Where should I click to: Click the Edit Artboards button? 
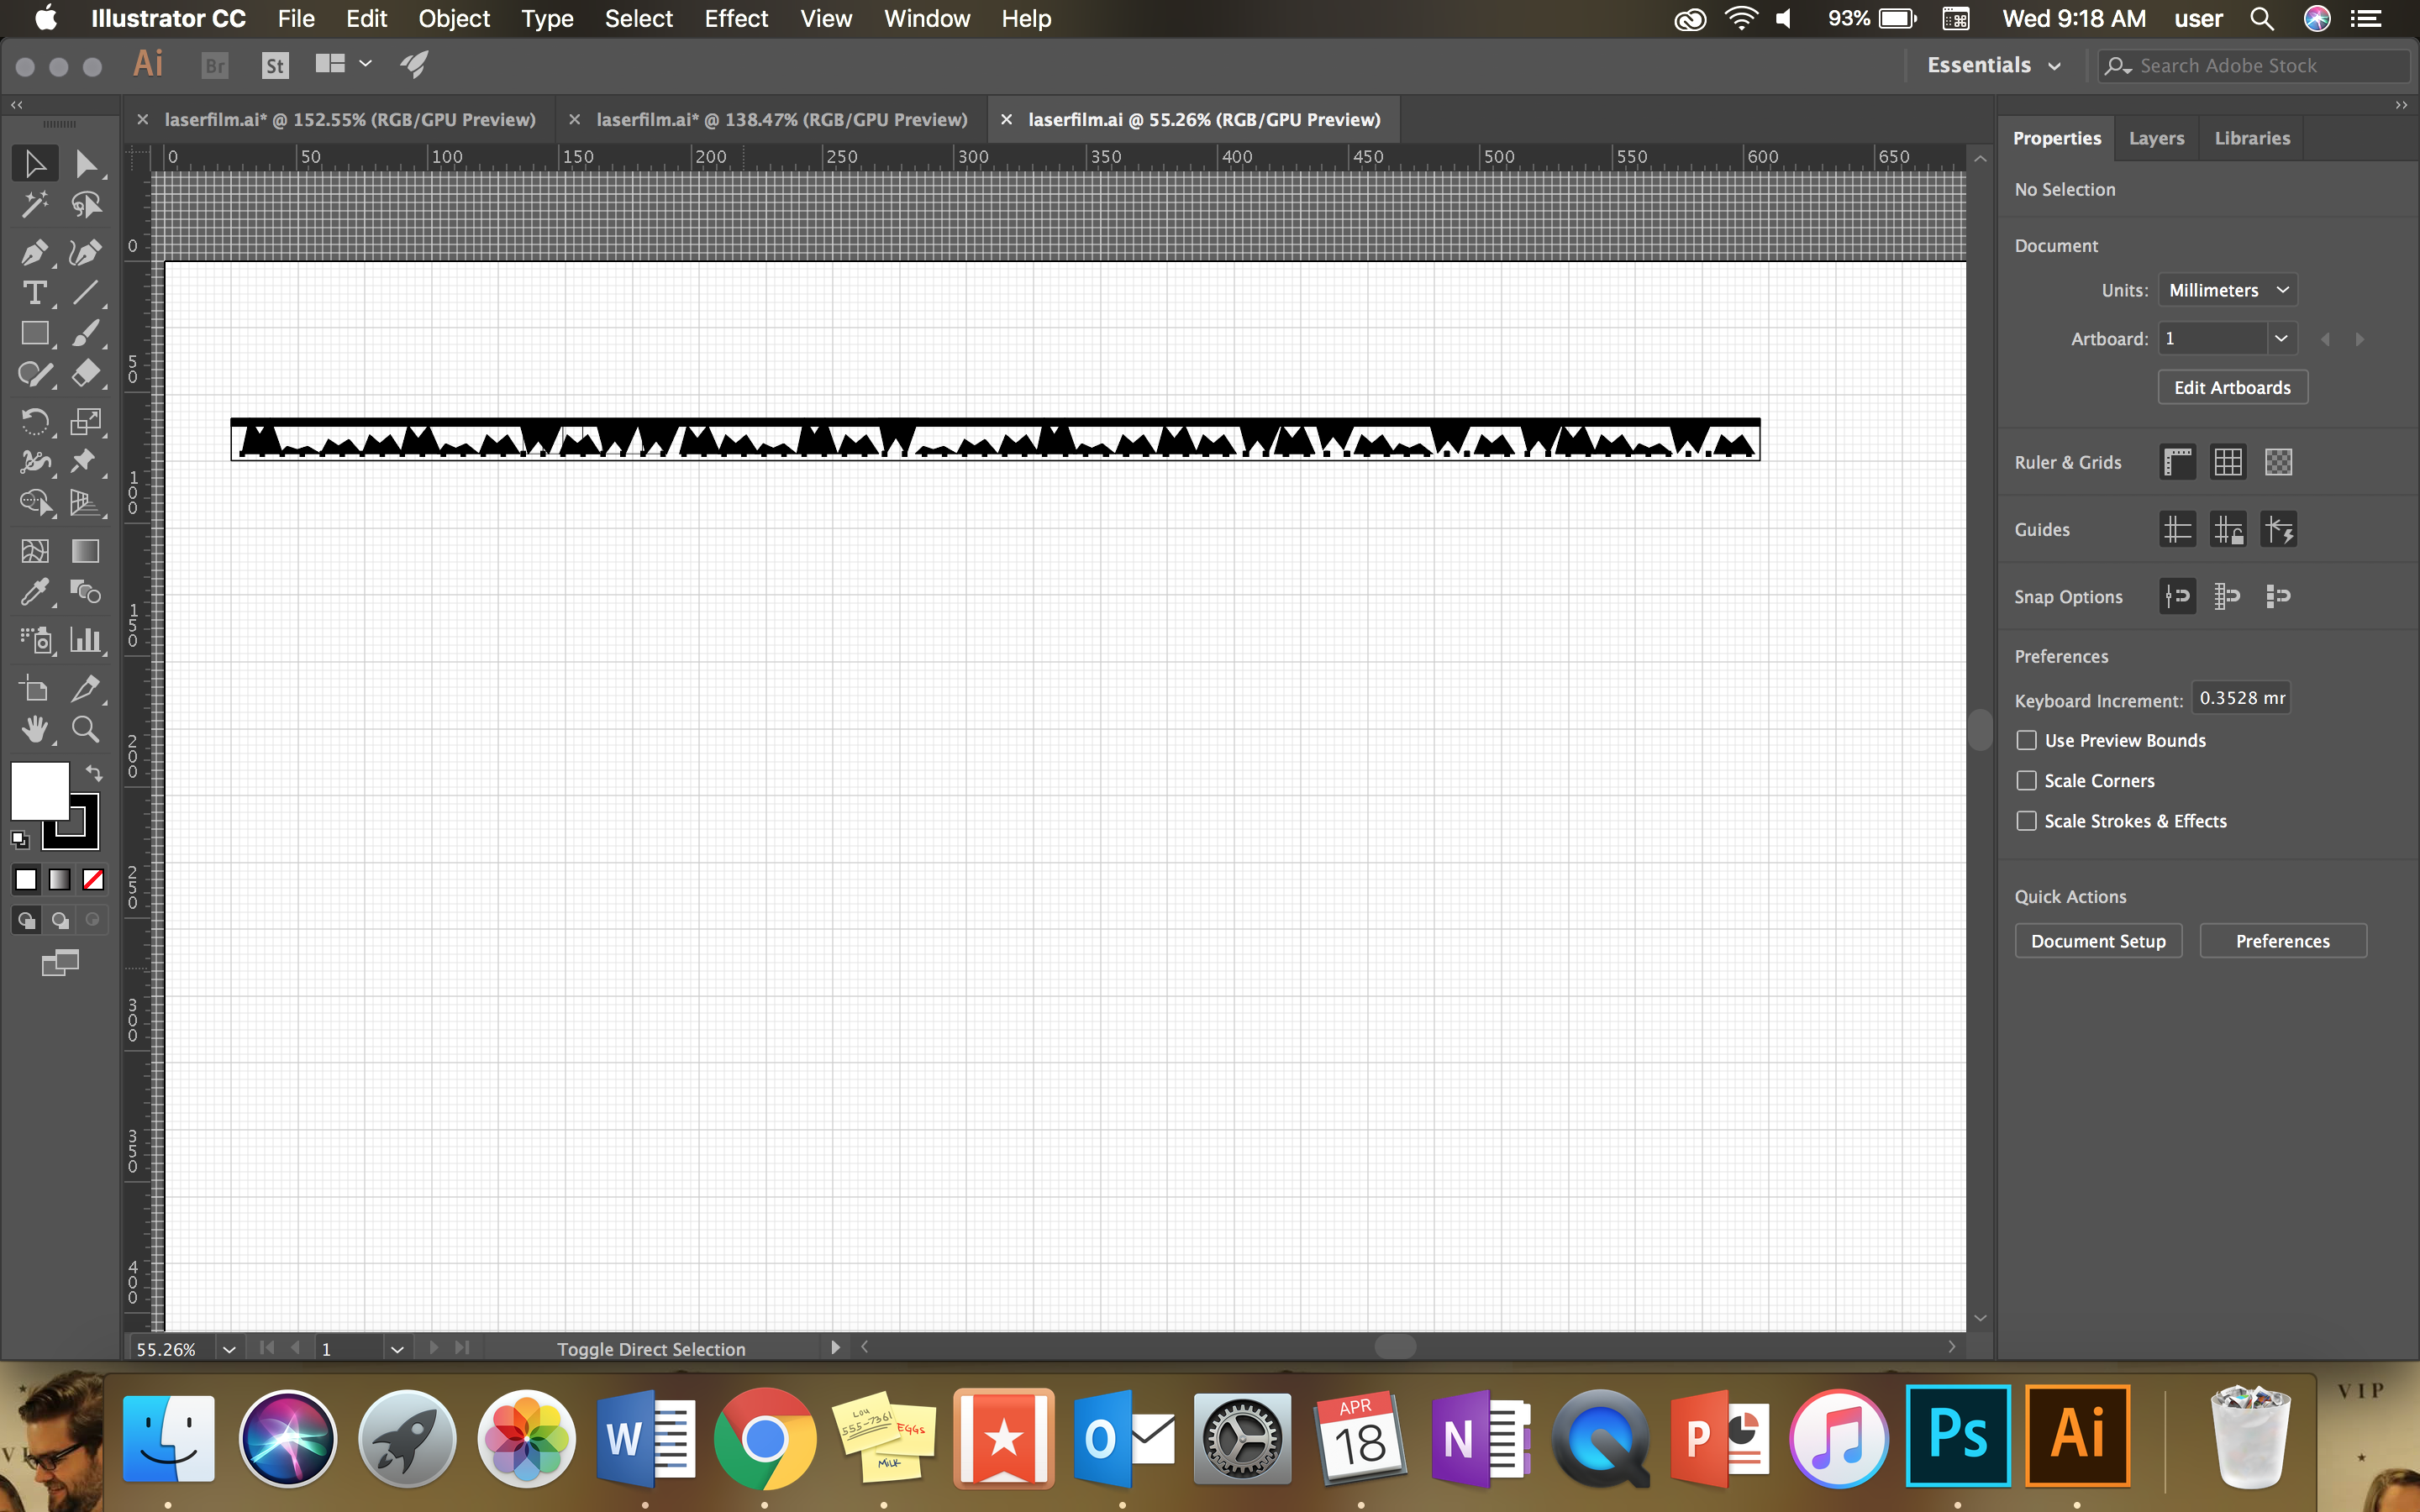(2232, 386)
